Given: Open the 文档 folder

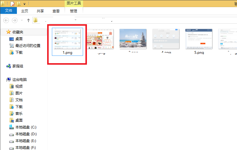Looking at the screenshot, I should point(19,100).
